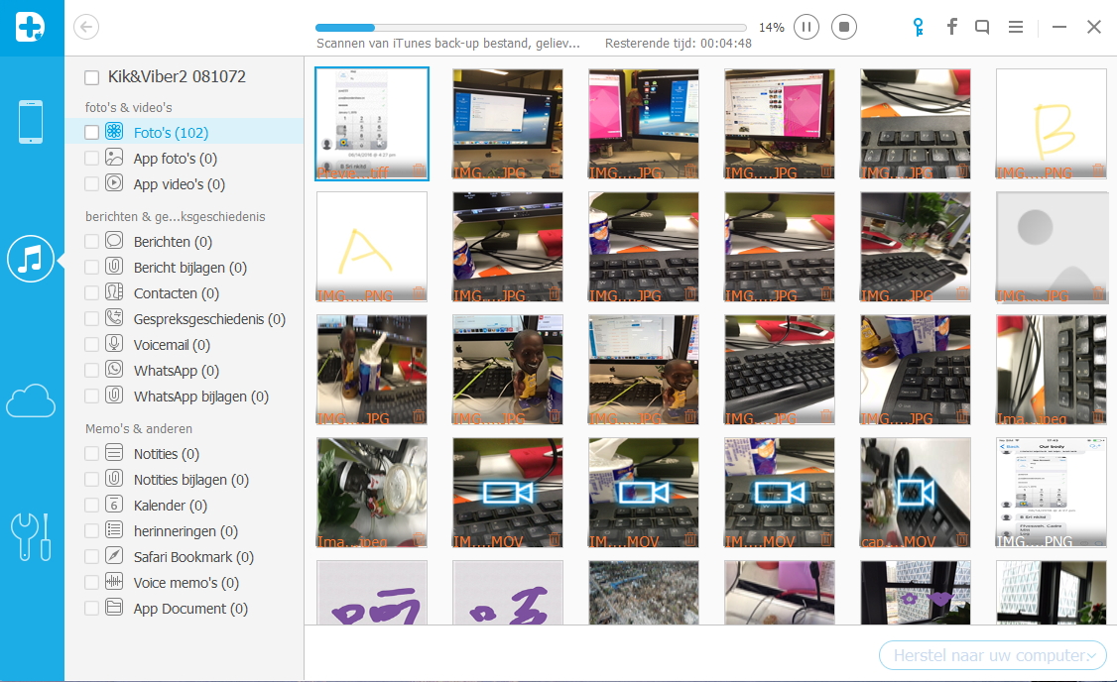
Task: Select the yellow letter A PNG thumbnail
Action: 372,246
